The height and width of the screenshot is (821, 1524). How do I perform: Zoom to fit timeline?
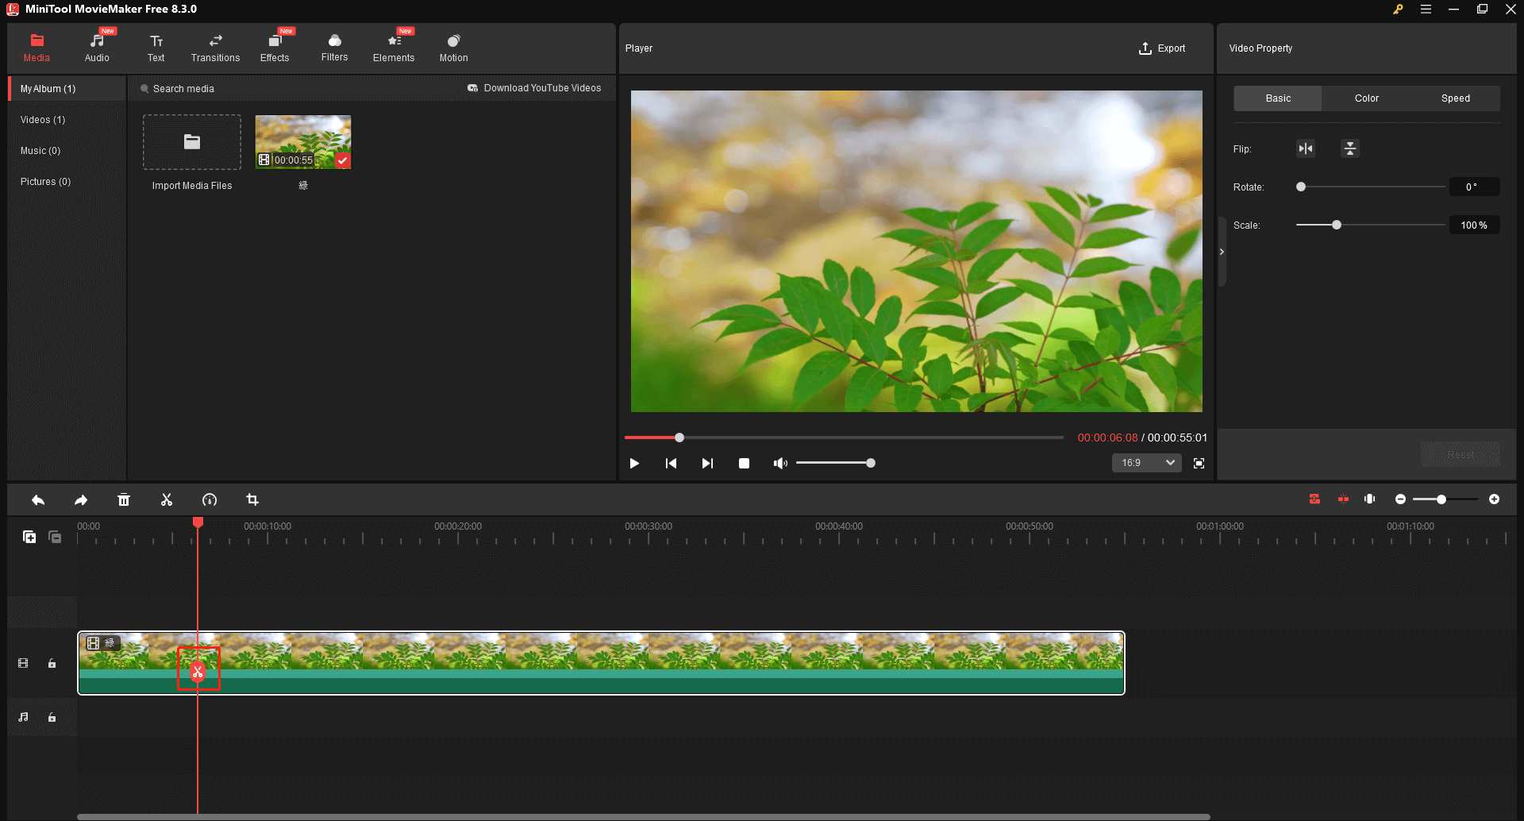point(1370,499)
